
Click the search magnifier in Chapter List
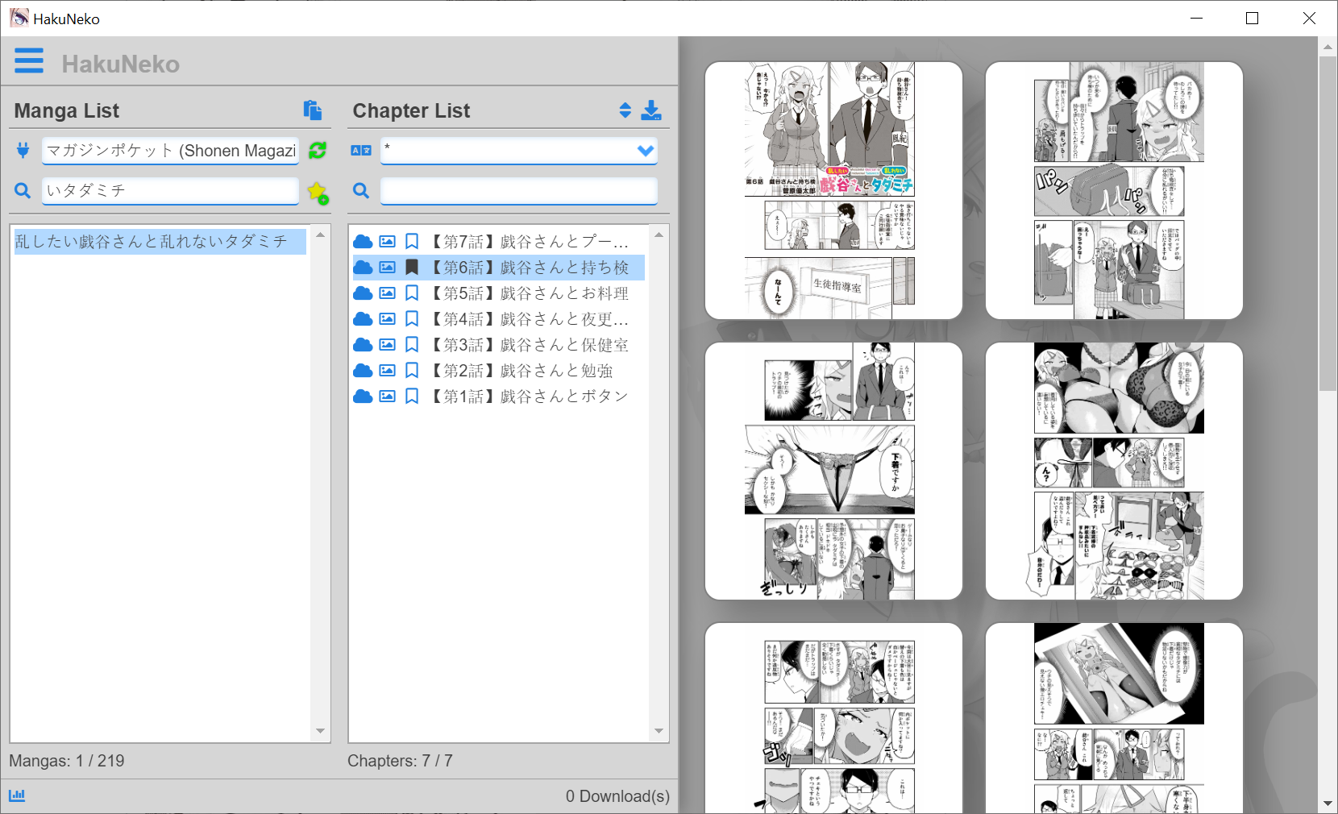(360, 191)
